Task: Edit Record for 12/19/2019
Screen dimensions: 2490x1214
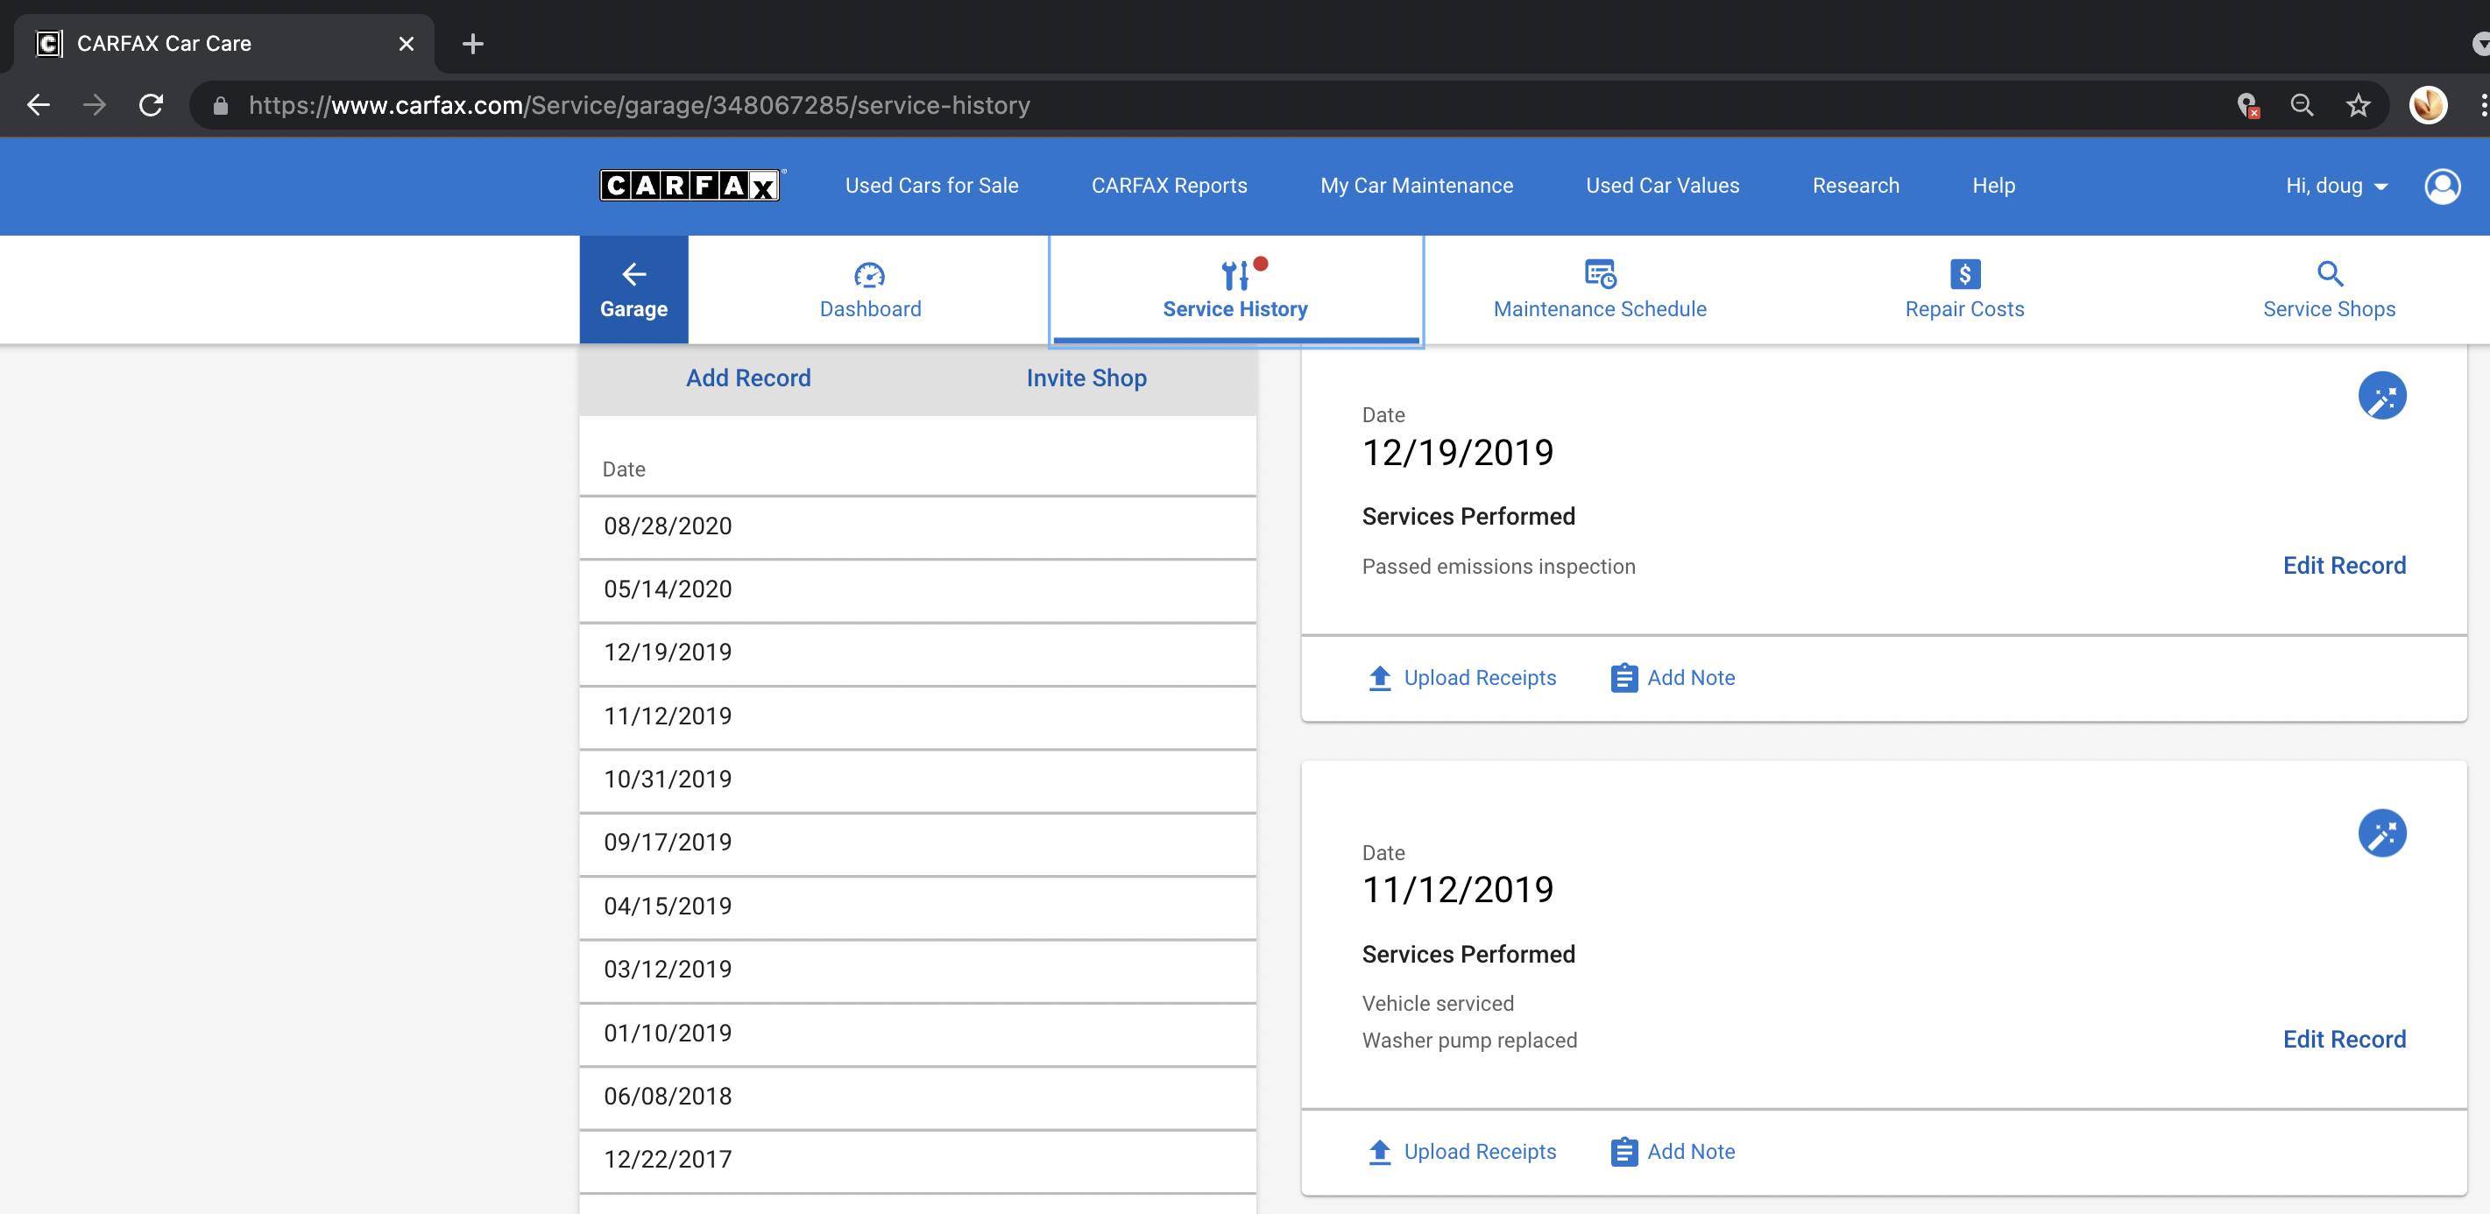Action: pyautogui.click(x=2344, y=566)
